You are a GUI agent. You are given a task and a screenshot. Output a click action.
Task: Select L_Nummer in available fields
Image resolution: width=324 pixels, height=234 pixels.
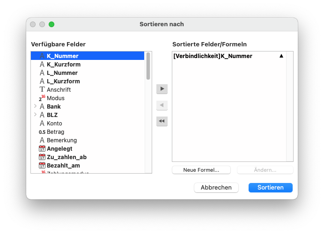click(x=62, y=73)
